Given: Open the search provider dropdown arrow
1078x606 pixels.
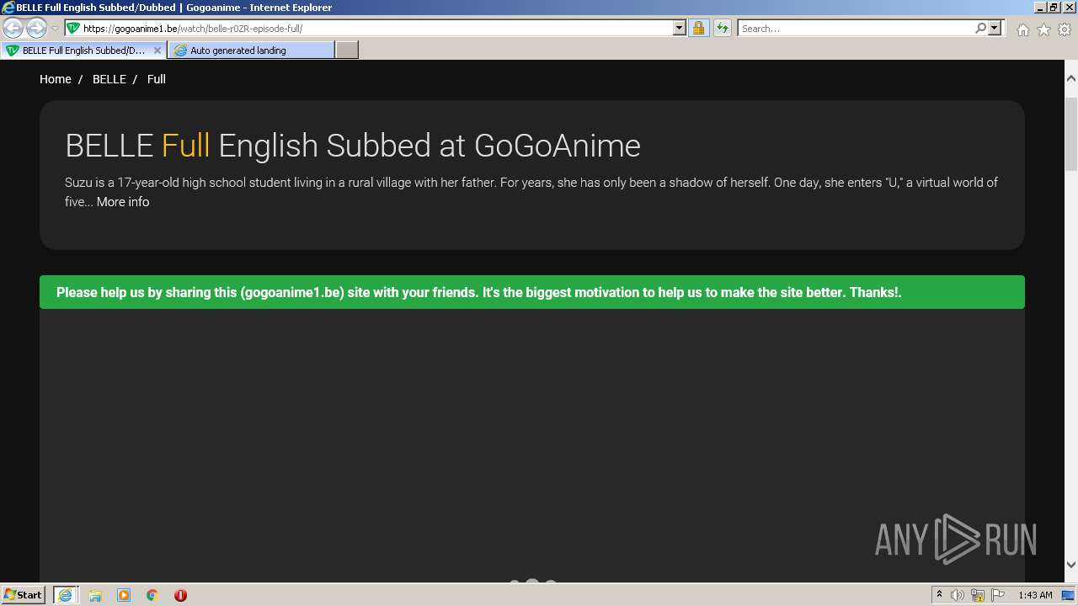Looking at the screenshot, I should [x=995, y=28].
